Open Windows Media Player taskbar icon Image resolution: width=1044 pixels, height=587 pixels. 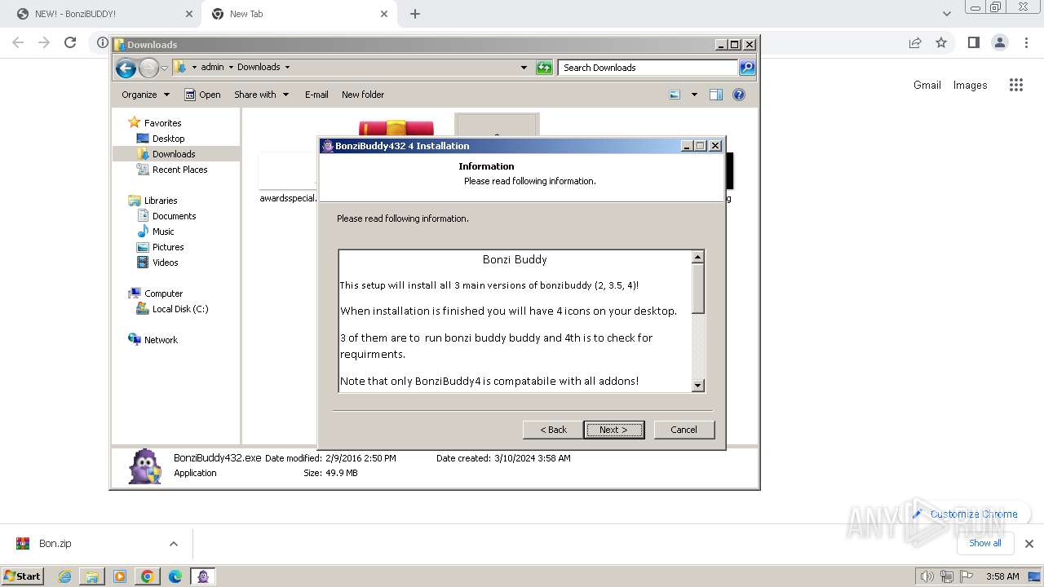(120, 576)
